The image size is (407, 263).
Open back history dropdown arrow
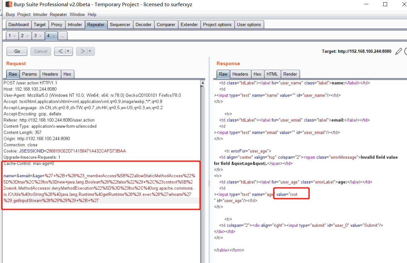[x=68, y=51]
